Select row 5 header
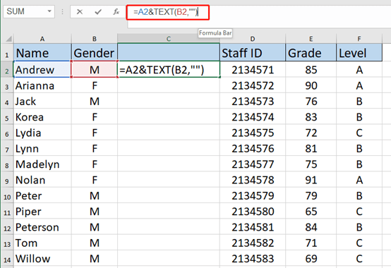The width and height of the screenshot is (391, 268). (7, 117)
